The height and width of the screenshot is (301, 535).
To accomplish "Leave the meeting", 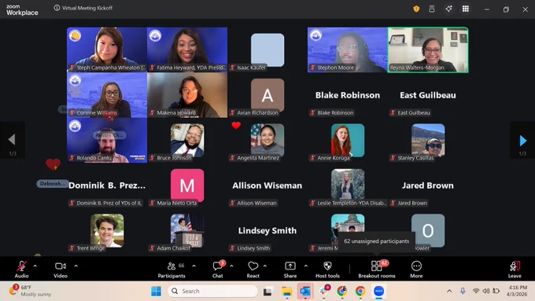I will (515, 269).
